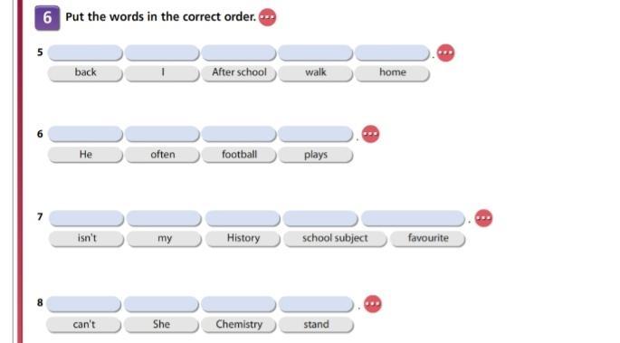The height and width of the screenshot is (343, 620).
Task: Select the 'often' word tile
Action: 162,155
